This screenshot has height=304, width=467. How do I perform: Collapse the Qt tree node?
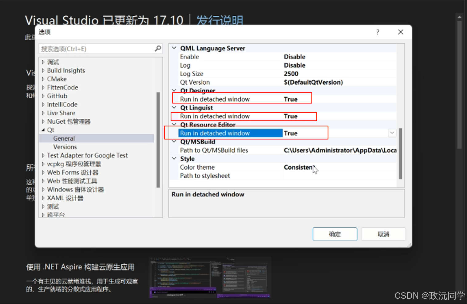pos(43,130)
